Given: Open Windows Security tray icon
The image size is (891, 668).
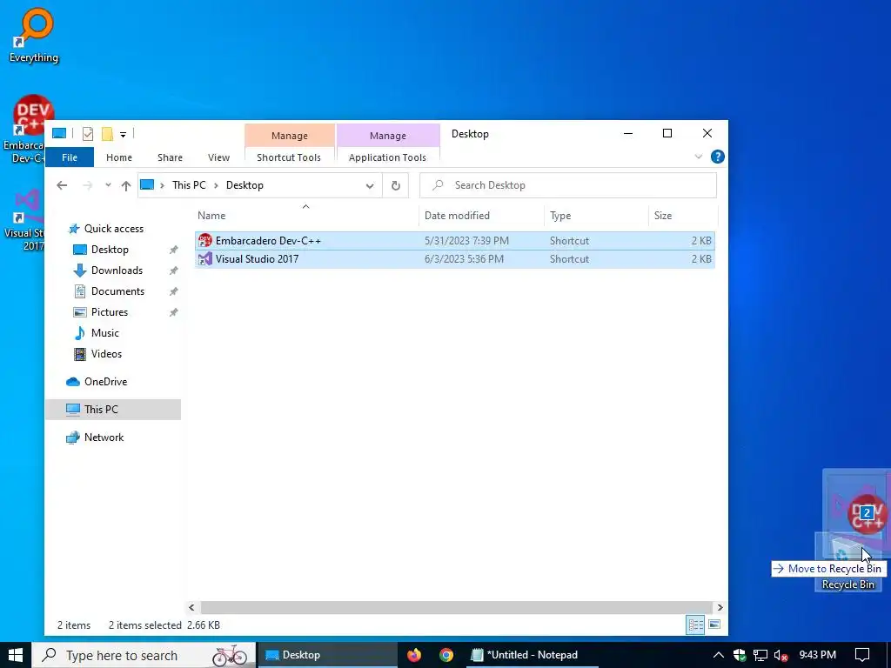Looking at the screenshot, I should [740, 655].
